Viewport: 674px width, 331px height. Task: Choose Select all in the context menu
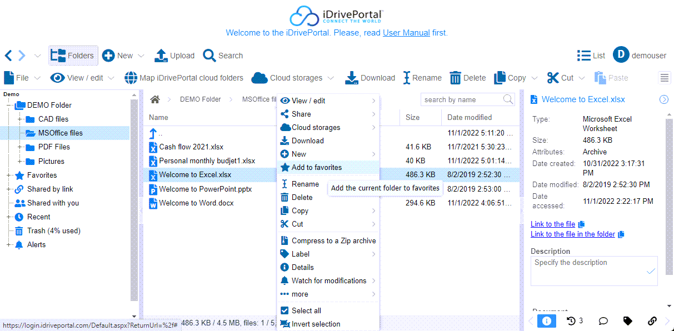click(x=306, y=310)
